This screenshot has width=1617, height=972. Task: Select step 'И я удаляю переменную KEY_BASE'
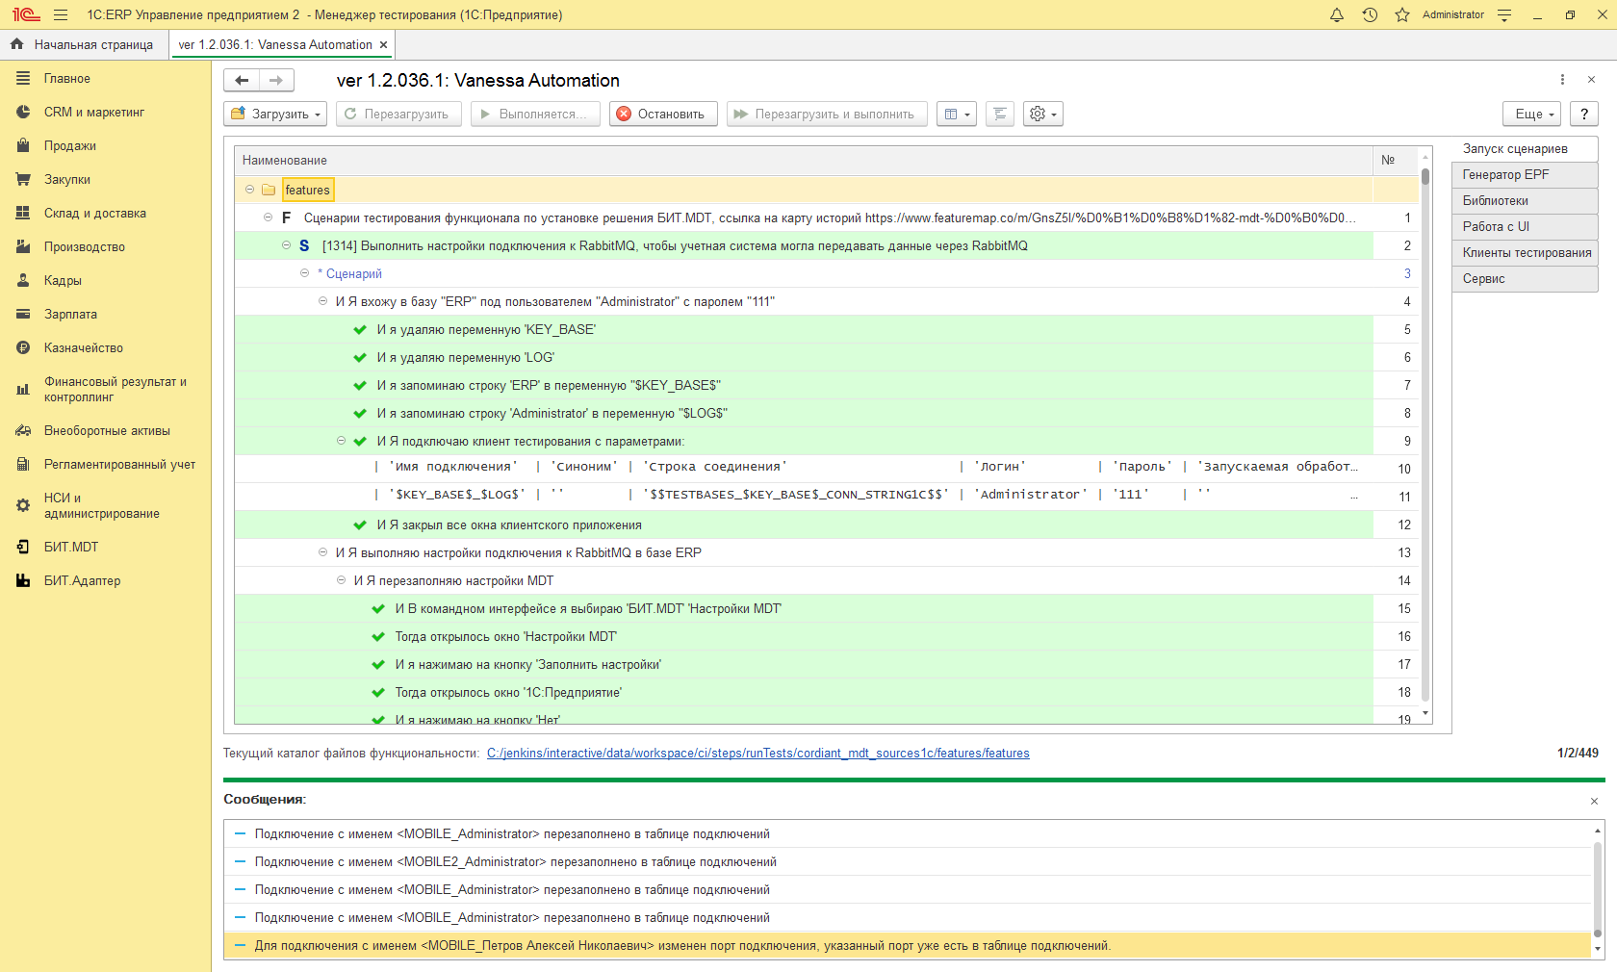[x=804, y=330]
